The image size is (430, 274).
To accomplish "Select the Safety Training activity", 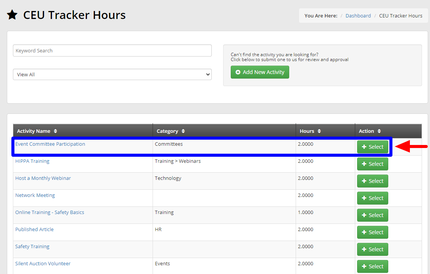I will point(372,249).
